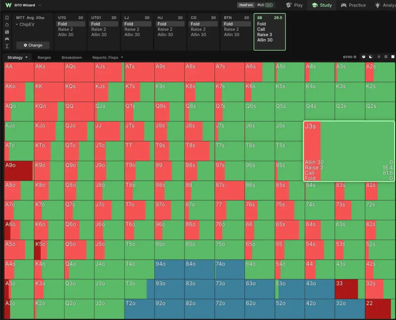The image size is (396, 320).
Task: Click the half-shaded square view icon
Action: coord(371,57)
